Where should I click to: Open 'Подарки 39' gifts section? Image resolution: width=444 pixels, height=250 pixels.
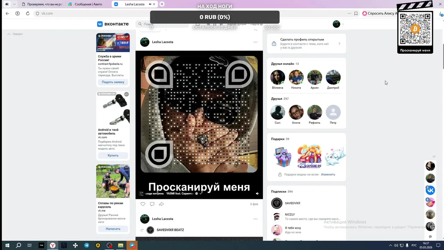(280, 139)
